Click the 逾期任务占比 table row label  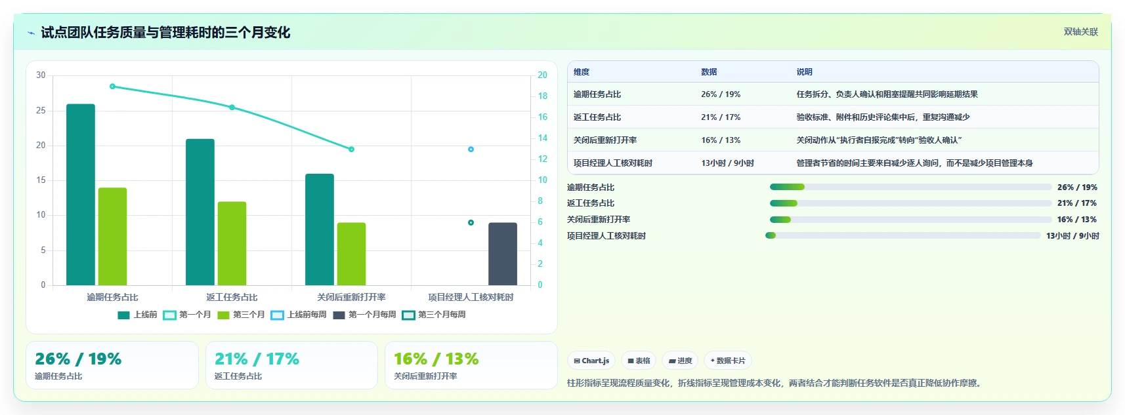coord(597,94)
